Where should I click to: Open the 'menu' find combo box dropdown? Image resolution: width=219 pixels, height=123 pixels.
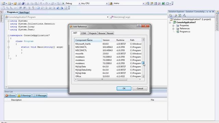pos(143,3)
